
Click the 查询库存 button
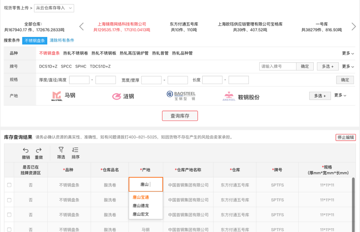[x=180, y=116]
